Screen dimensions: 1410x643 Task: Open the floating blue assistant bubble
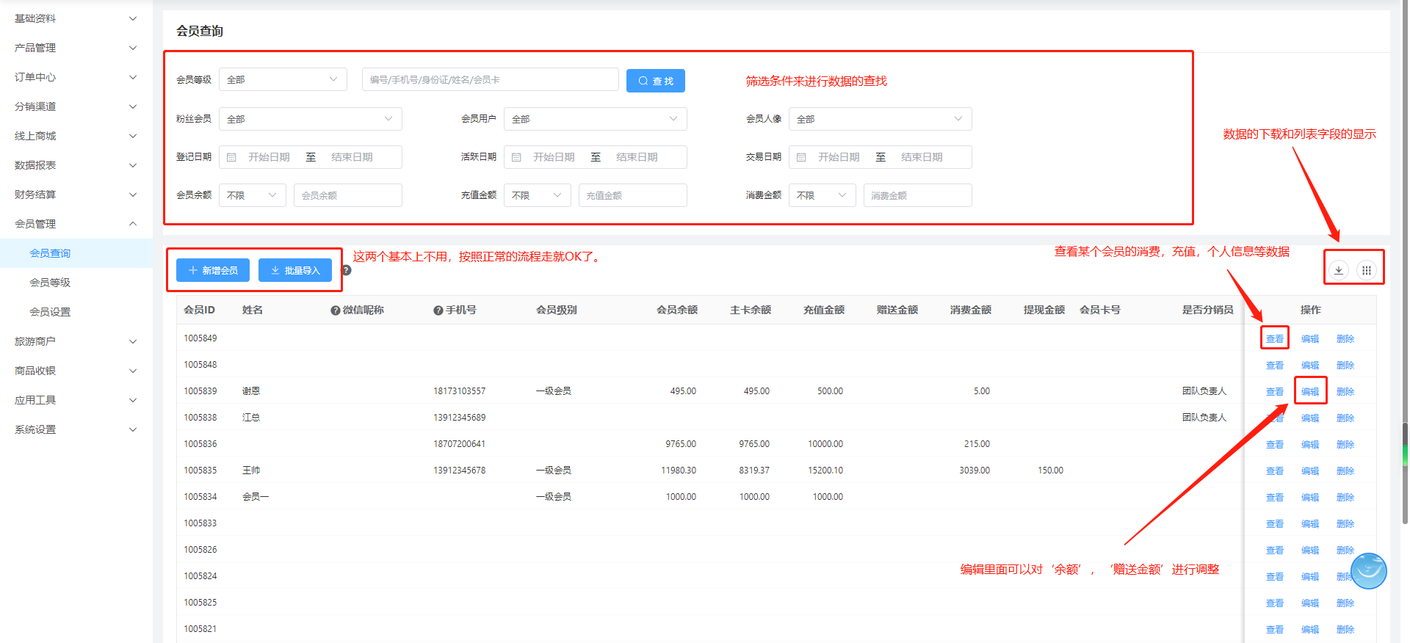pyautogui.click(x=1368, y=571)
